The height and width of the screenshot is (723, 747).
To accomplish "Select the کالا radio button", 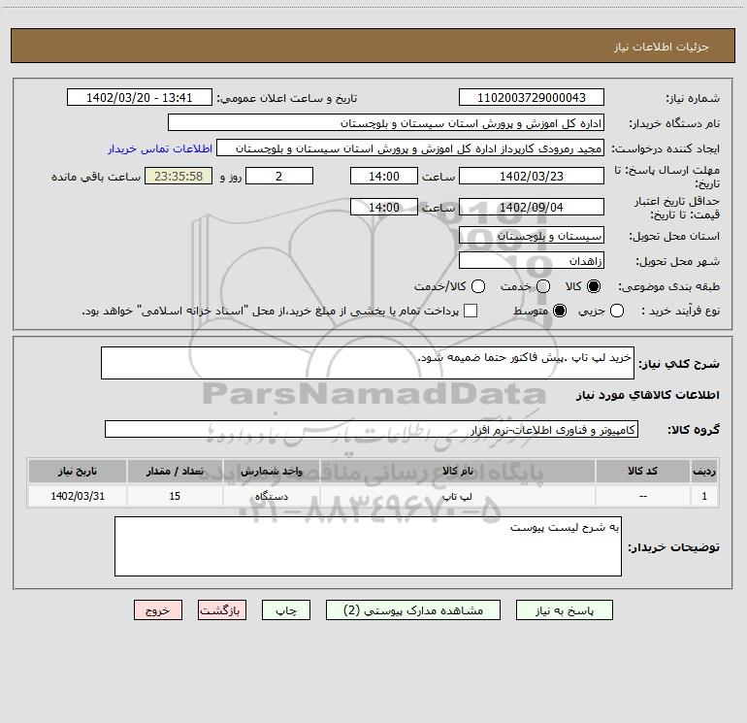I will coord(594,286).
